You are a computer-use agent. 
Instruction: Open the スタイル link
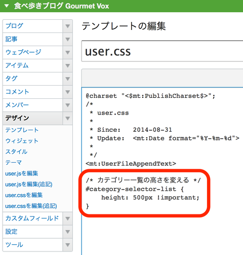pos(16,152)
